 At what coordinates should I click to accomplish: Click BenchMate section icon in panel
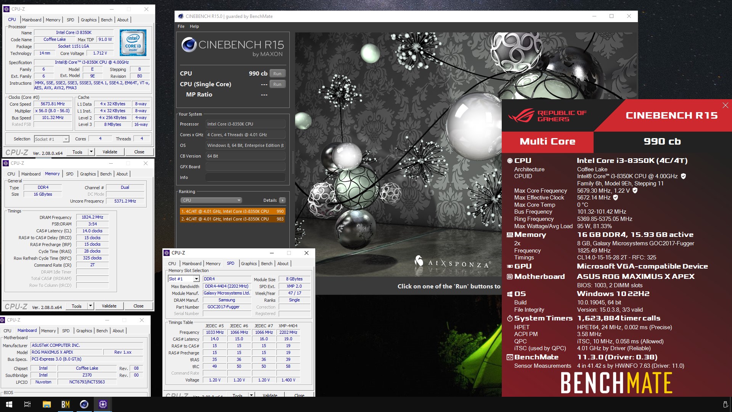coord(510,357)
